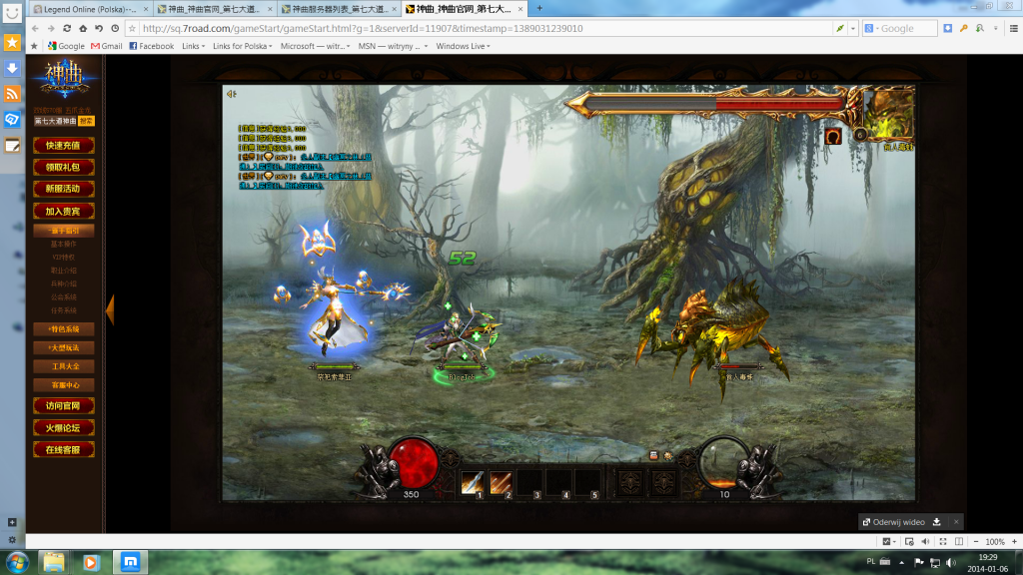Open a new tab with plus button
Viewport: 1023px width, 575px height.
538,8
